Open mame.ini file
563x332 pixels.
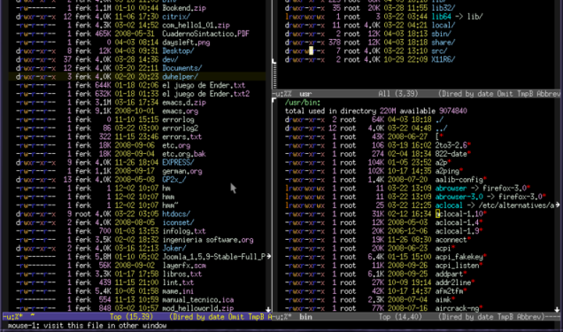pyautogui.click(x=178, y=291)
